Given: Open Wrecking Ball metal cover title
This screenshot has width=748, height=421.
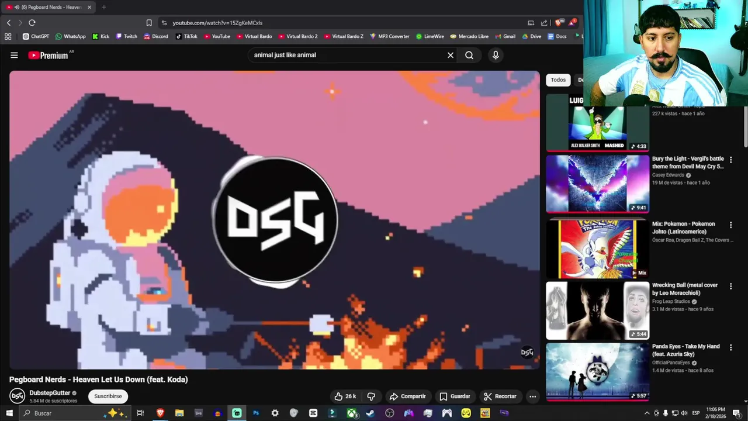Looking at the screenshot, I should pyautogui.click(x=685, y=289).
